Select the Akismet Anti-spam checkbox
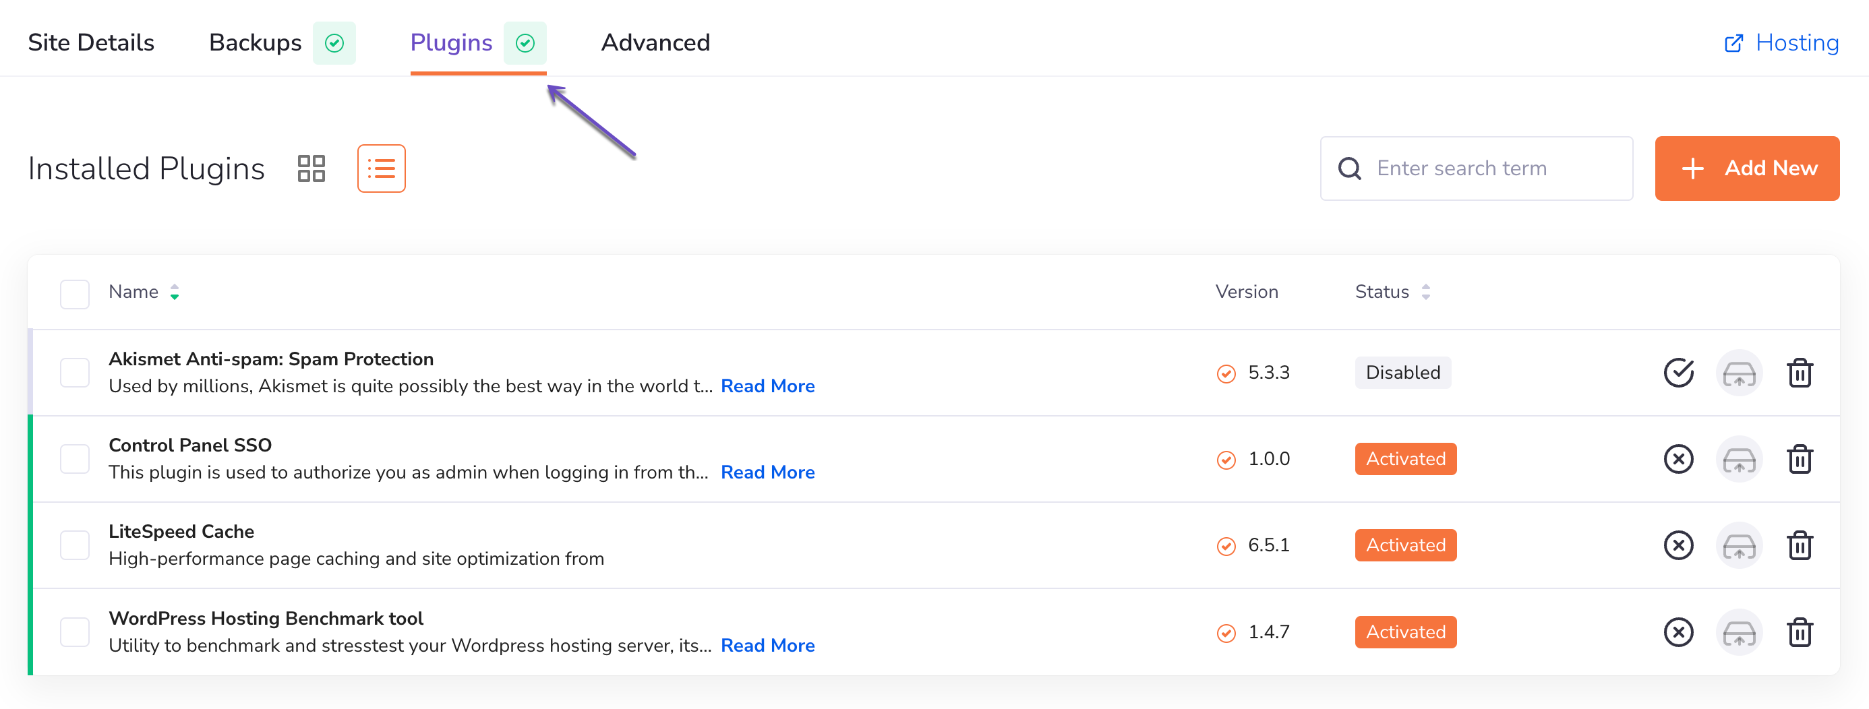The image size is (1869, 709). point(75,373)
